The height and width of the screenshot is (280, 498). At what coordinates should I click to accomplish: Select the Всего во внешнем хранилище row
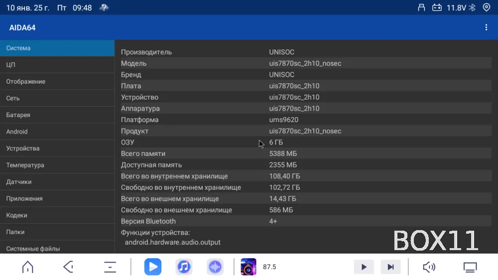pyautogui.click(x=306, y=199)
